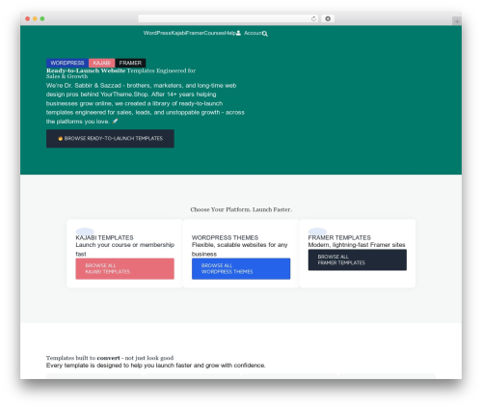The width and height of the screenshot is (482, 408).
Task: Open a new browser tab with plus icon
Action: click(457, 21)
